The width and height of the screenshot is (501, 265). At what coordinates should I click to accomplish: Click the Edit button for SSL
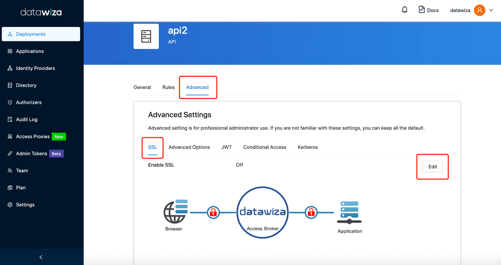(x=433, y=167)
